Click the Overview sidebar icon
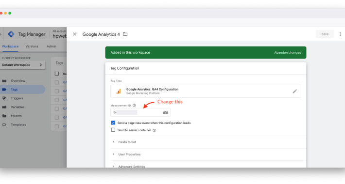Image resolution: width=345 pixels, height=184 pixels. (x=4, y=81)
